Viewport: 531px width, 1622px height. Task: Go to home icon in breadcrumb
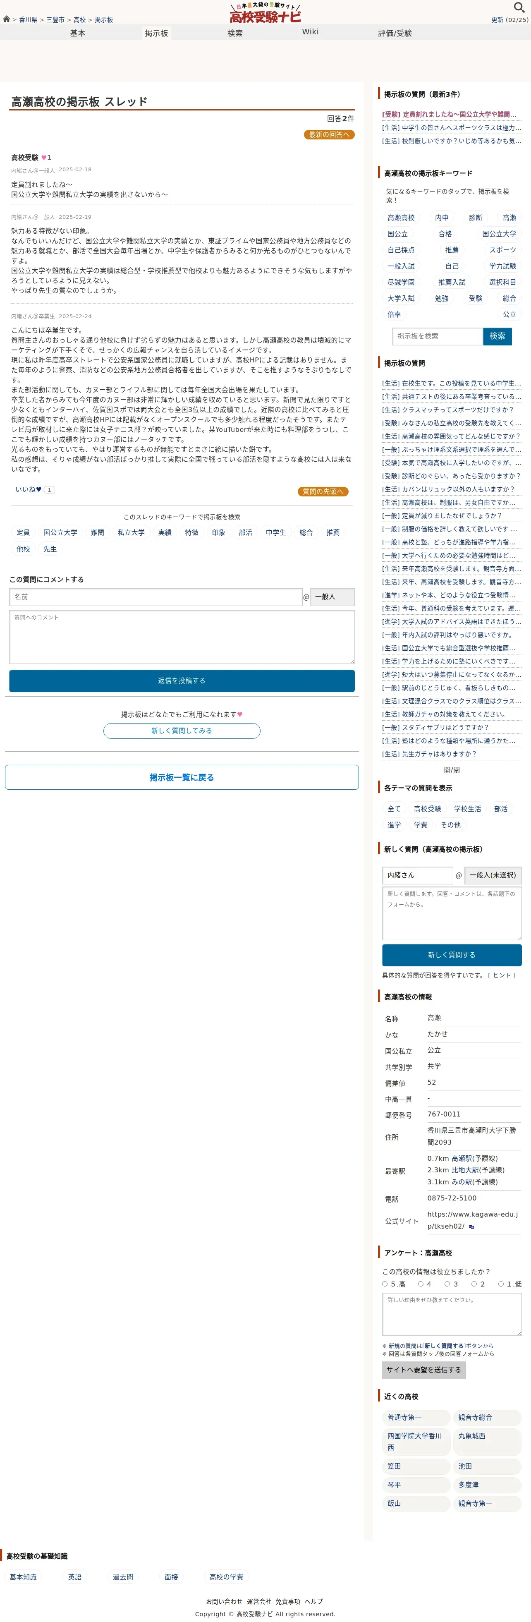6,19
